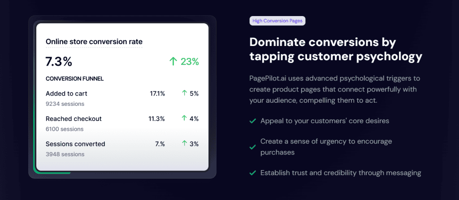Click checkmark beside Create a sense of urgency
This screenshot has height=200, width=459.
253,147
